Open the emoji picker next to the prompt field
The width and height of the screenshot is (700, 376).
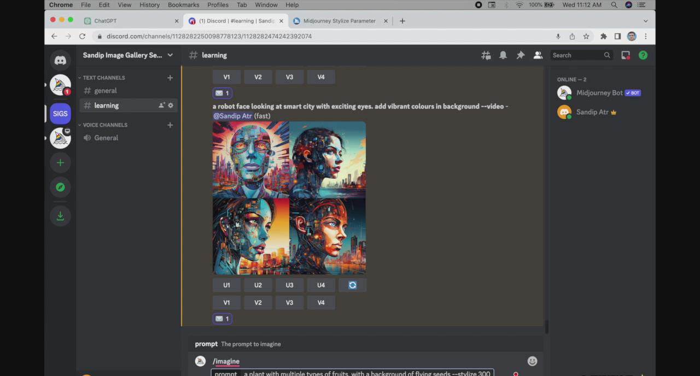(x=532, y=361)
